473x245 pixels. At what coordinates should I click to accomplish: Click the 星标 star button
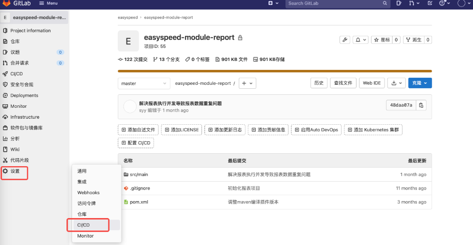(x=382, y=40)
